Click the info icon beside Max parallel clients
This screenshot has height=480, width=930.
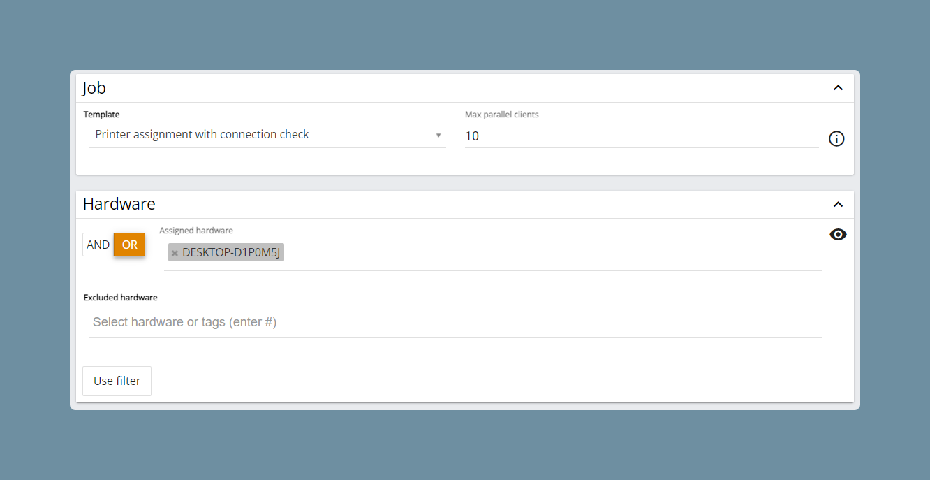tap(836, 139)
